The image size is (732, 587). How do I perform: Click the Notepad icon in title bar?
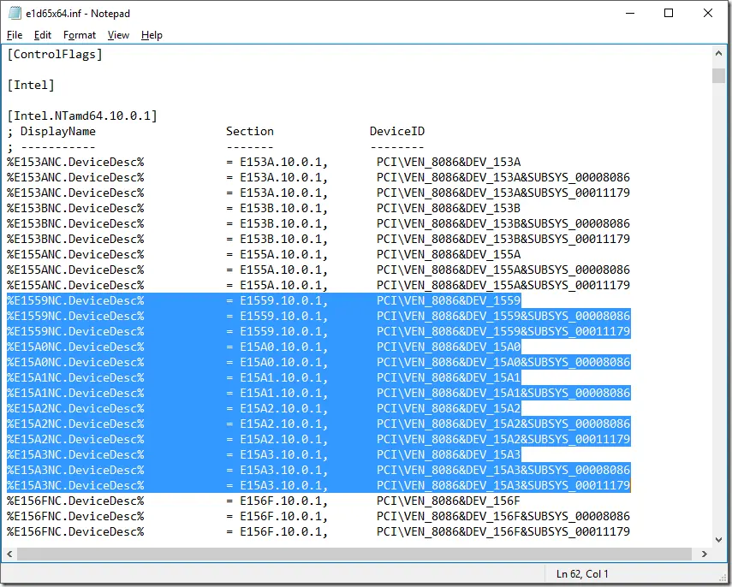point(15,13)
